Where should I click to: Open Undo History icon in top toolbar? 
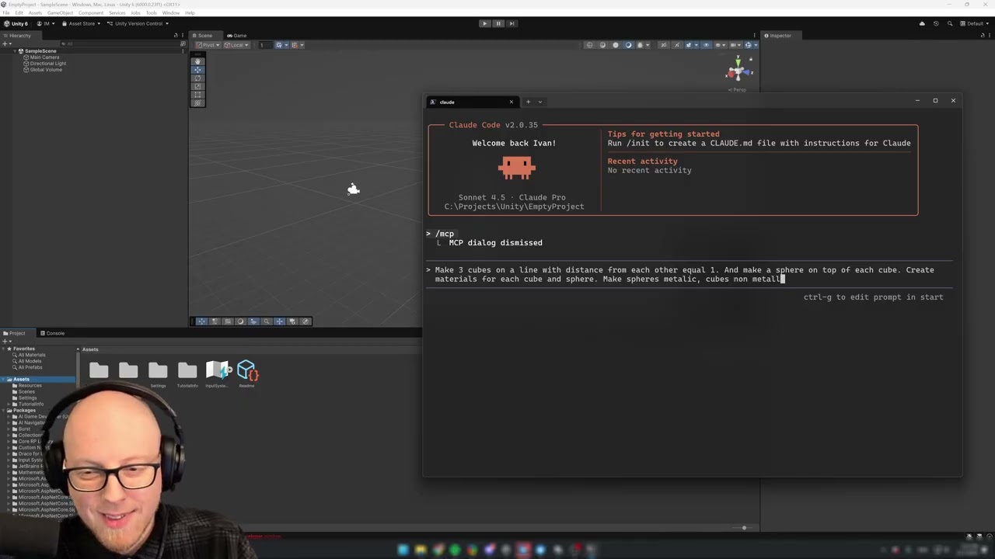pos(936,23)
